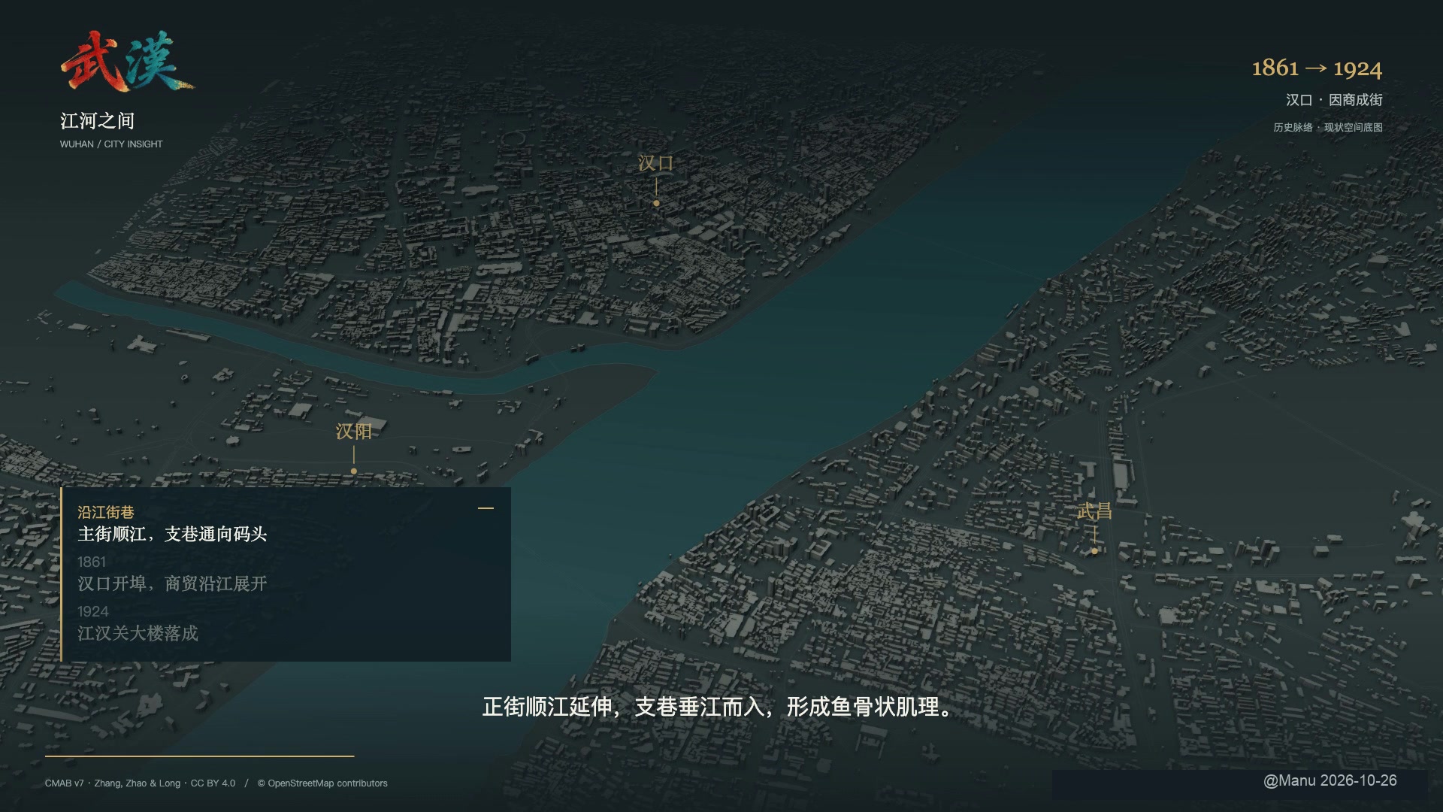Image resolution: width=1443 pixels, height=812 pixels.
Task: Click the golden progress bar
Action: (x=199, y=756)
